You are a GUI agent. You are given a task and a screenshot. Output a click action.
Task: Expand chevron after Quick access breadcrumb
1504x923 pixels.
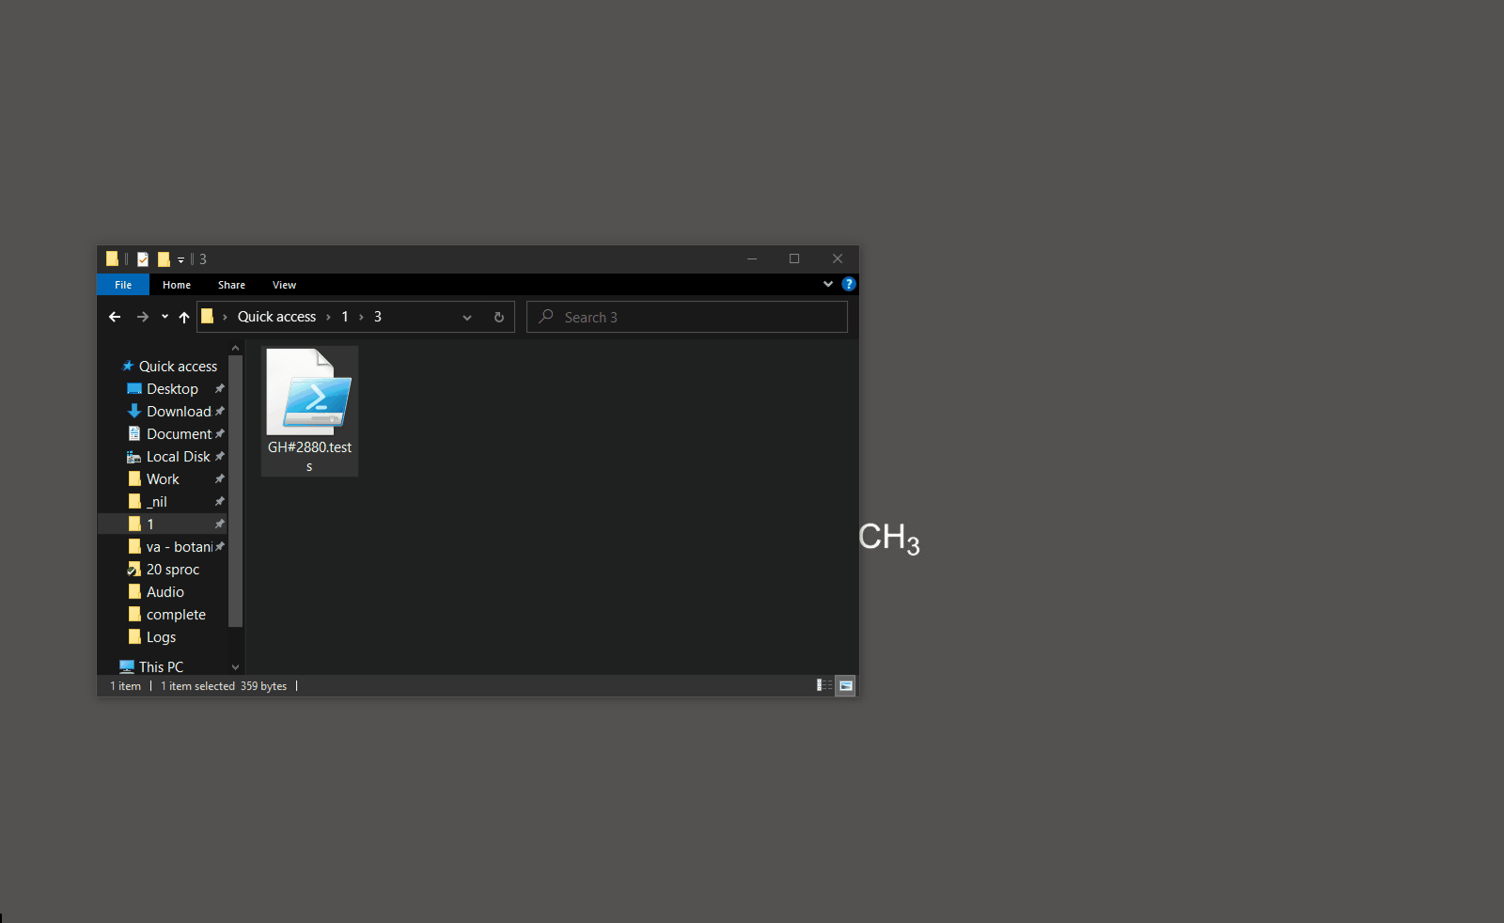(328, 317)
